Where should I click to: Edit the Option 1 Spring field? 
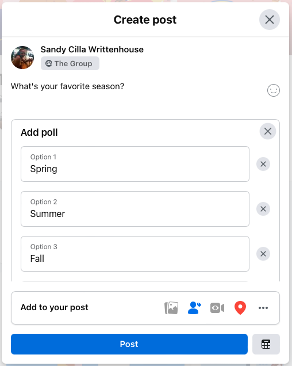click(x=135, y=164)
